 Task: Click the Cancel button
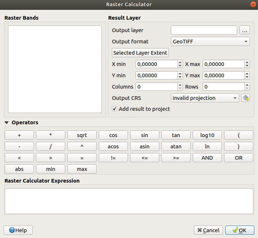pos(208,230)
